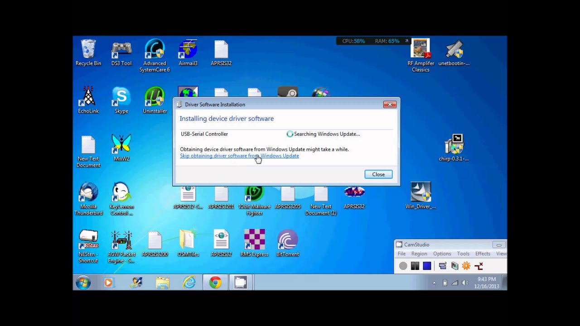Launch the MixW2 butterfly icon
Screen dimensions: 580x326
pyautogui.click(x=121, y=148)
